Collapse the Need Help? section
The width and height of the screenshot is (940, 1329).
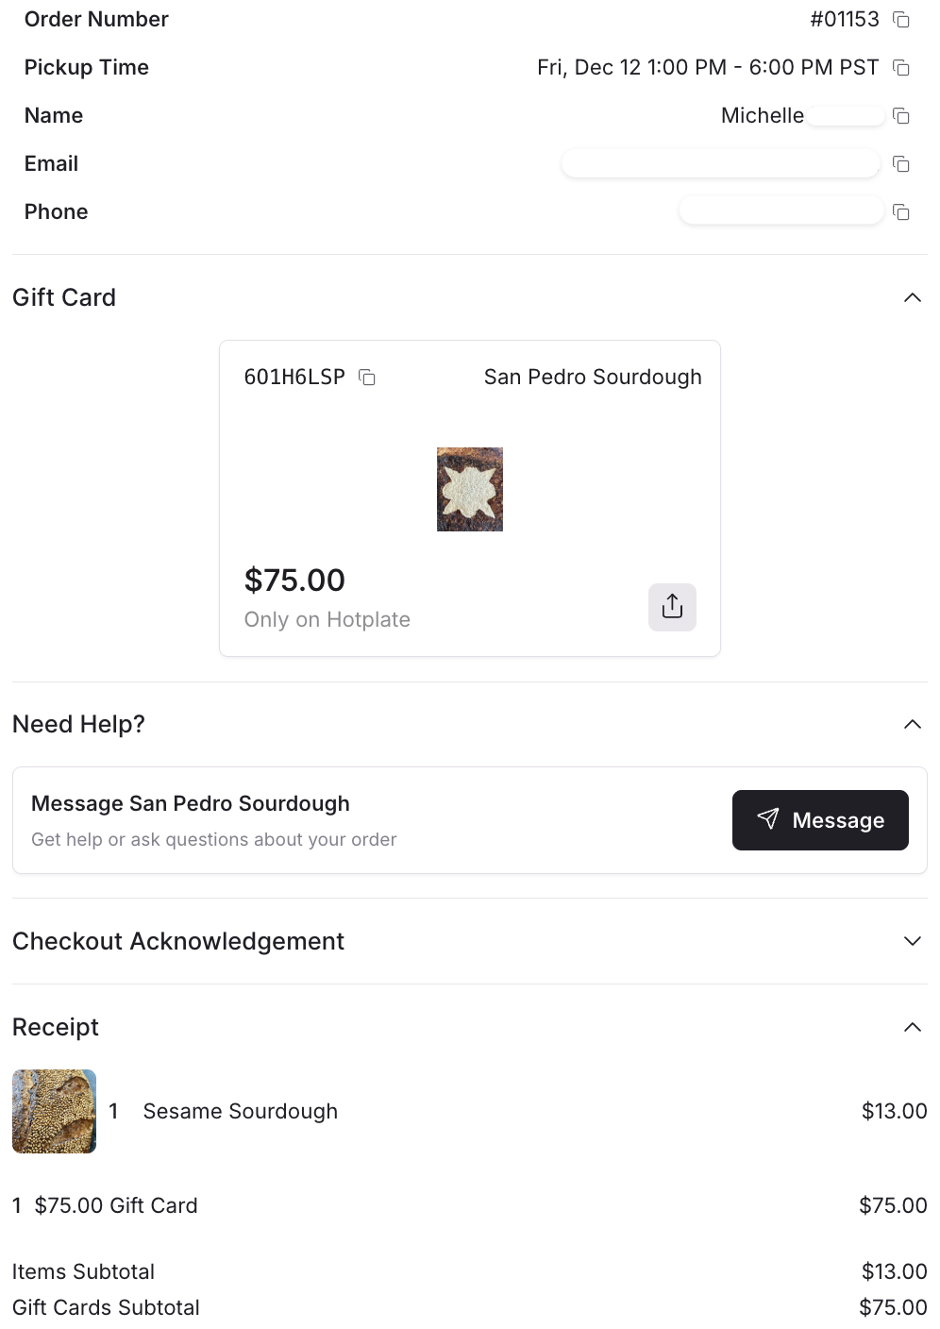[x=912, y=725]
